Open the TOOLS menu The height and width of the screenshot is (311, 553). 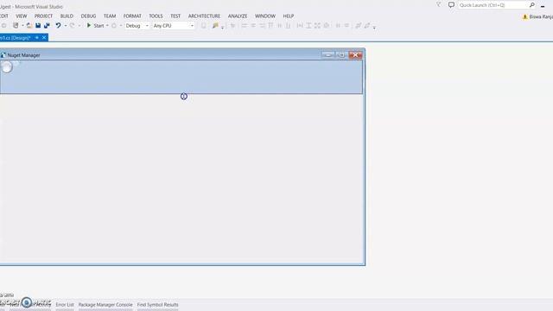point(156,16)
